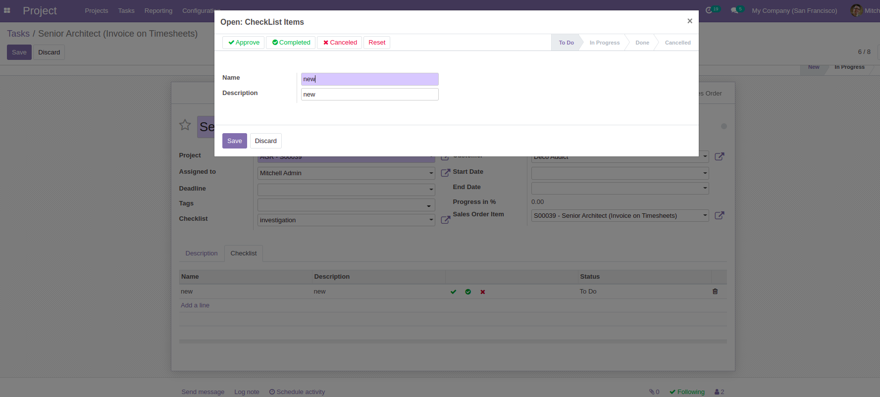Set checklist item status to In Progress
Viewport: 880px width, 397px height.
pyautogui.click(x=604, y=43)
